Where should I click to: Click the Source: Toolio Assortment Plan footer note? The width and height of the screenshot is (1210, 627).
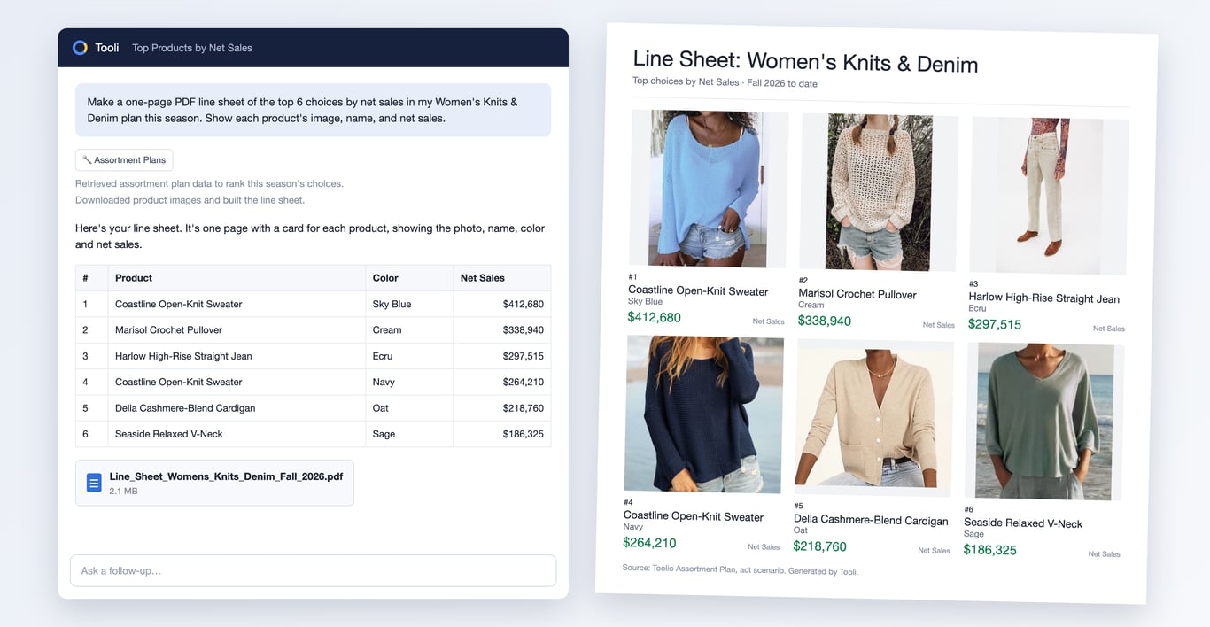pos(740,569)
